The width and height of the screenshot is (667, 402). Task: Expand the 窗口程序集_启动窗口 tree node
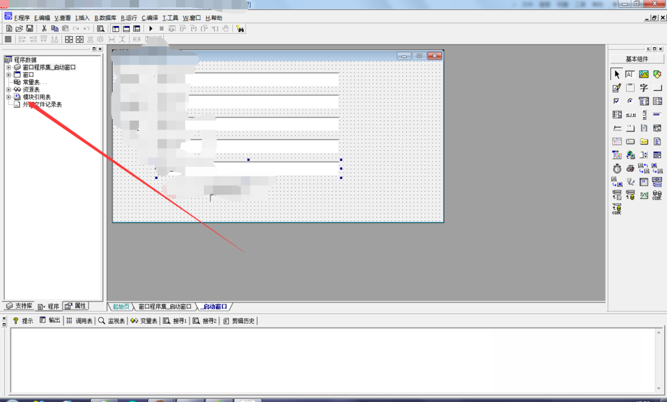coord(8,67)
